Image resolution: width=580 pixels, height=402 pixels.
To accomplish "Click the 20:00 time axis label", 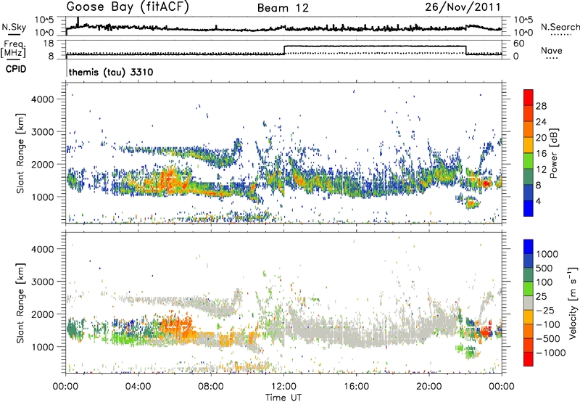I will [x=429, y=387].
